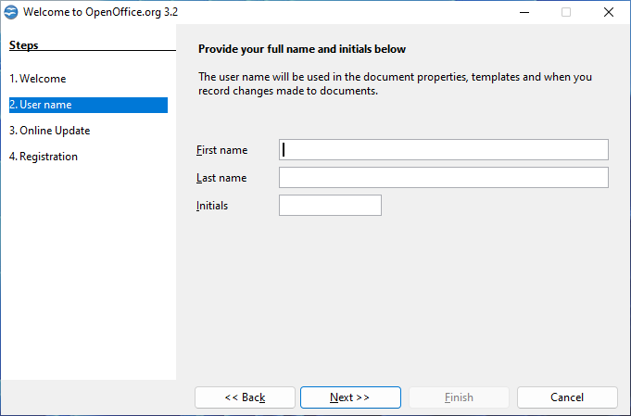
Task: Click the 'Welcome to OpenOffice.org 3.2' title text
Action: tap(100, 12)
